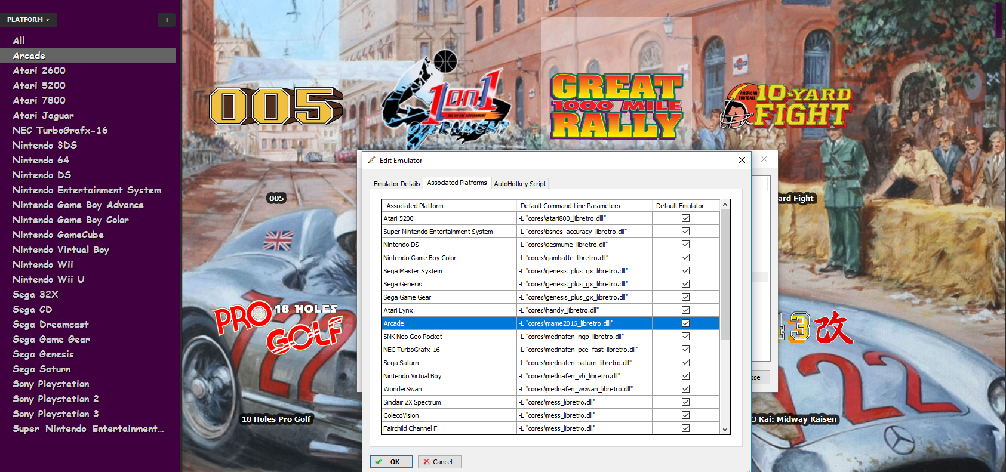
Task: Switch to the Associated Platforms tab
Action: pos(457,183)
